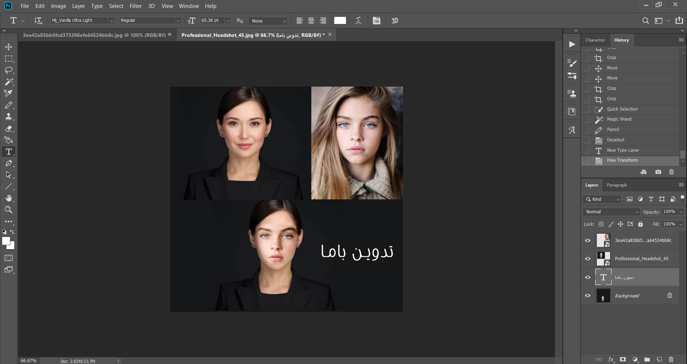687x364 pixels.
Task: Open the anti-aliasing None dropdown
Action: pyautogui.click(x=268, y=21)
